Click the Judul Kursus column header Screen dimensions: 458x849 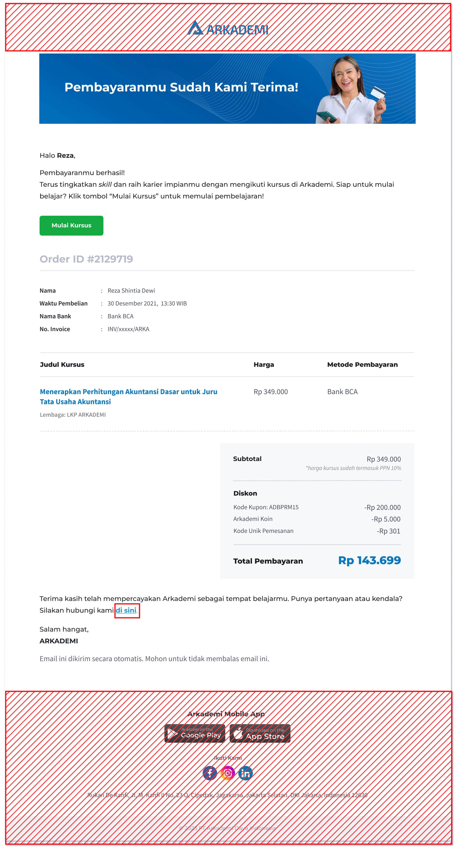tap(62, 365)
